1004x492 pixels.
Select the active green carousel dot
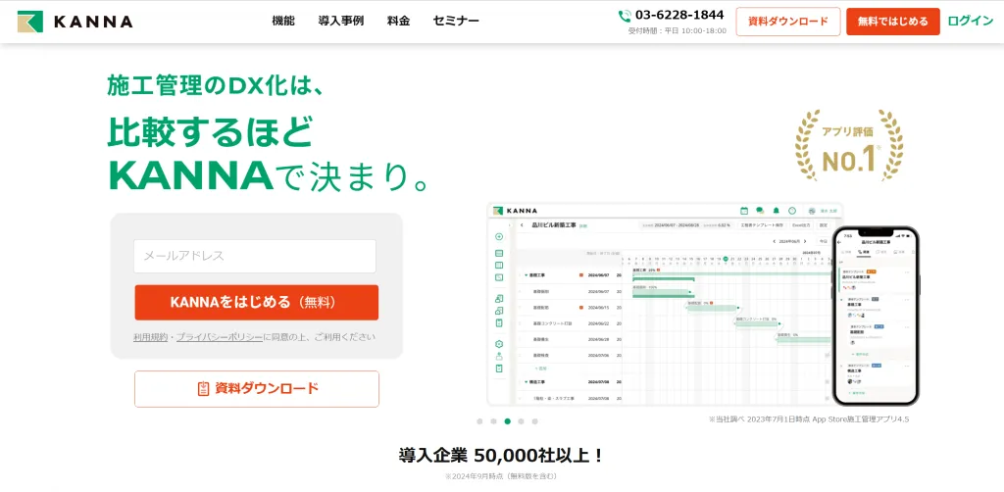(x=507, y=421)
